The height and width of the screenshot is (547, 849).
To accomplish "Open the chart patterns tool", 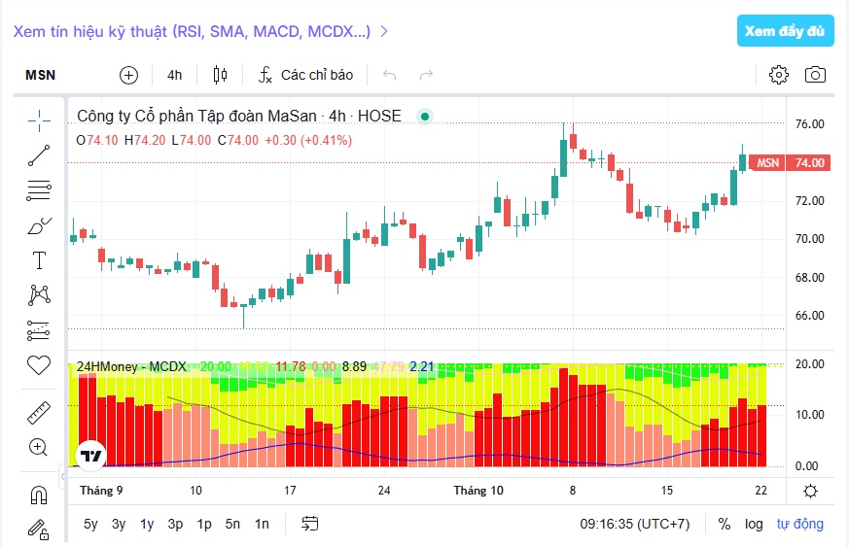I will point(39,294).
